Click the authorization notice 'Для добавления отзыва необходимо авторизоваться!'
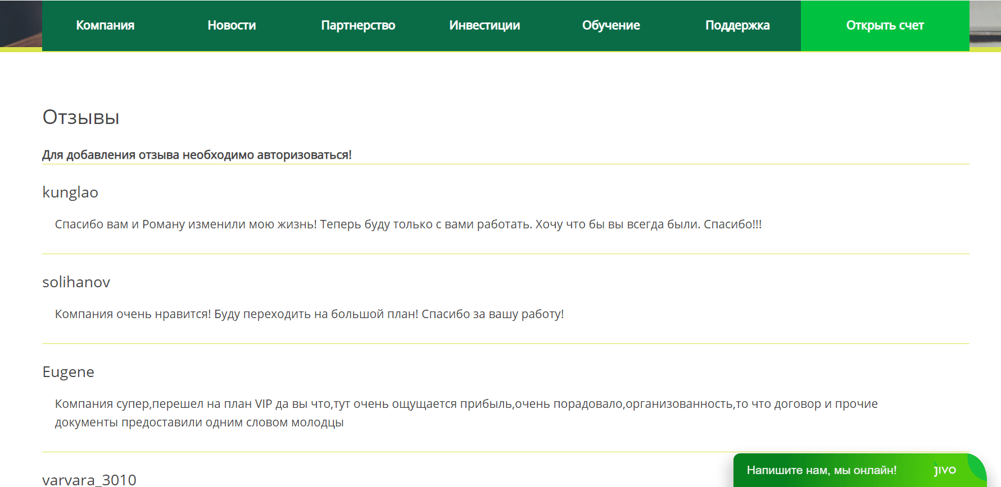Viewport: 1001px width, 487px height. tap(197, 155)
